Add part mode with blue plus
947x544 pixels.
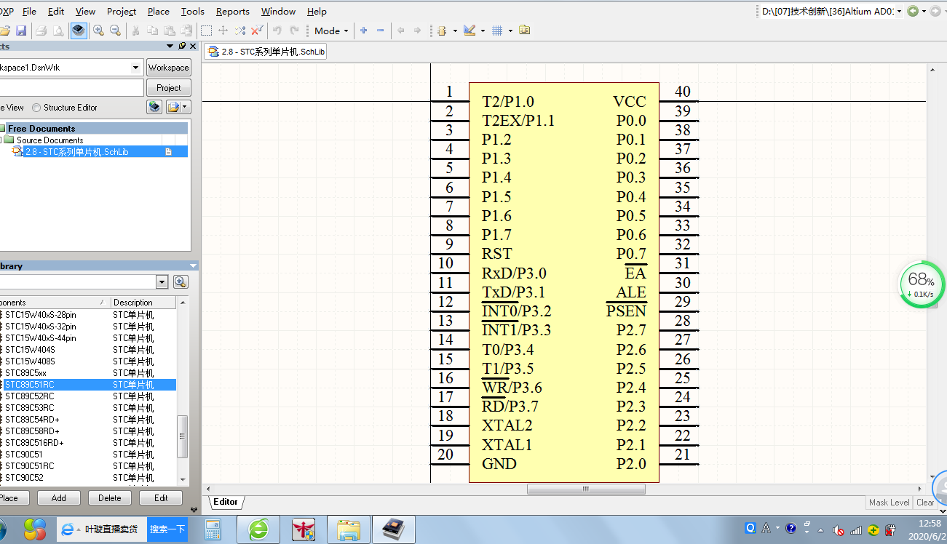(x=363, y=31)
